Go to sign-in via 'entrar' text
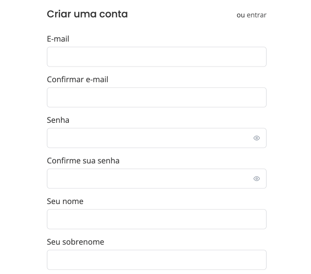The width and height of the screenshot is (311, 274). pyautogui.click(x=256, y=15)
